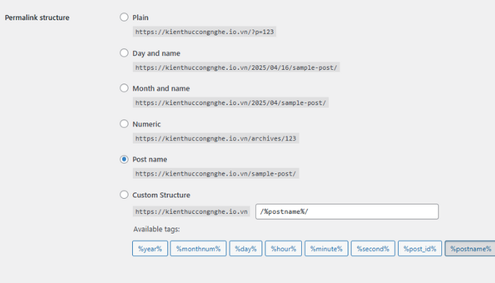Toggle the highlighted %postname% tag button
The height and width of the screenshot is (283, 495).
[470, 248]
